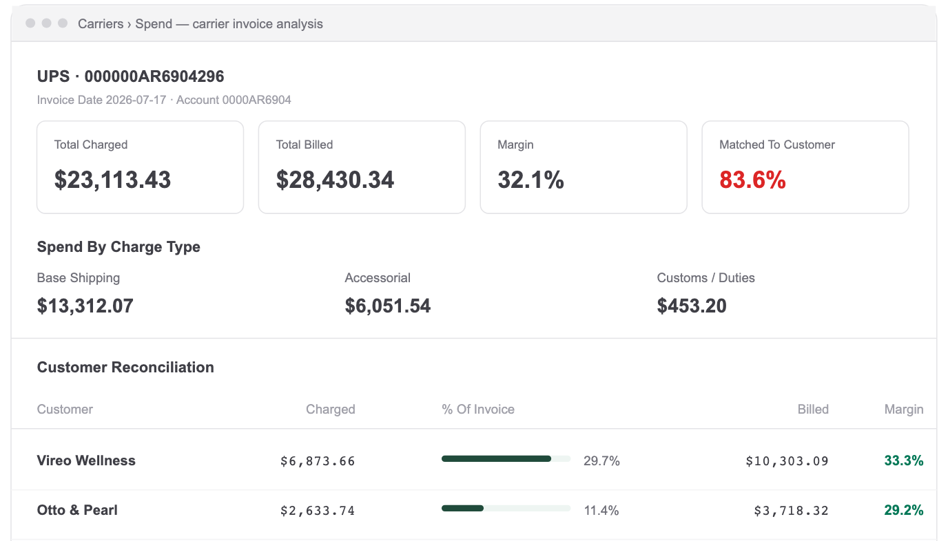Click Otto & Pearl charged amount $2,633.74
948x541 pixels.
click(x=318, y=511)
